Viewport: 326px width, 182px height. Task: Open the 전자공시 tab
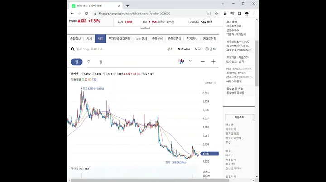192,39
